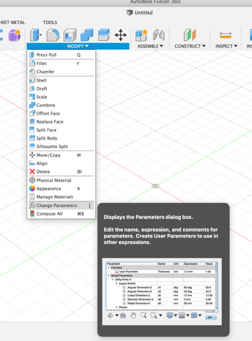Image resolution: width=252 pixels, height=341 pixels.
Task: Select Offset Face menu entry
Action: (61, 113)
